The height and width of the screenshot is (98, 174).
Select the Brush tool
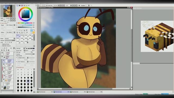click(x=27, y=36)
